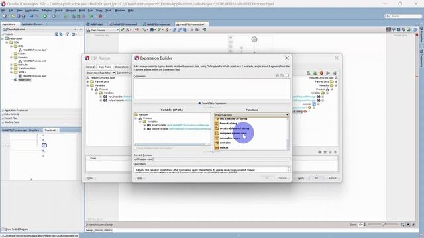424x238 pixels.
Task: Click the undo icon above the Expression field
Action: pyautogui.click(x=277, y=75)
